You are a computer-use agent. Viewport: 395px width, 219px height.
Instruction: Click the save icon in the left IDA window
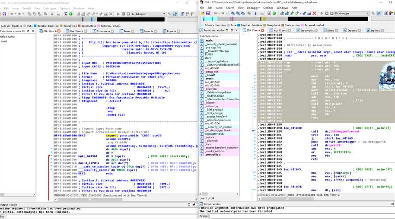point(4,13)
